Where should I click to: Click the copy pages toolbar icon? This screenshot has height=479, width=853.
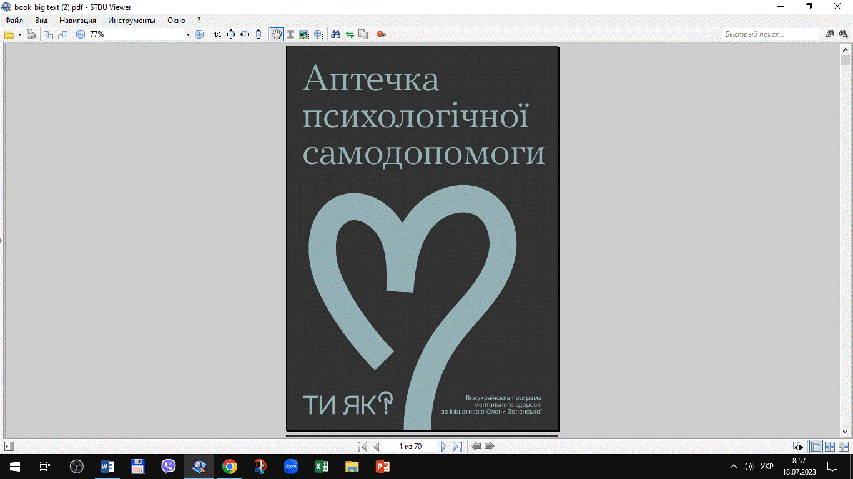363,34
